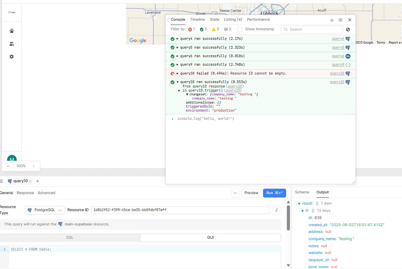This screenshot has height=269, width=402.
Task: Click the users icon in left sidebar
Action: pos(11,44)
